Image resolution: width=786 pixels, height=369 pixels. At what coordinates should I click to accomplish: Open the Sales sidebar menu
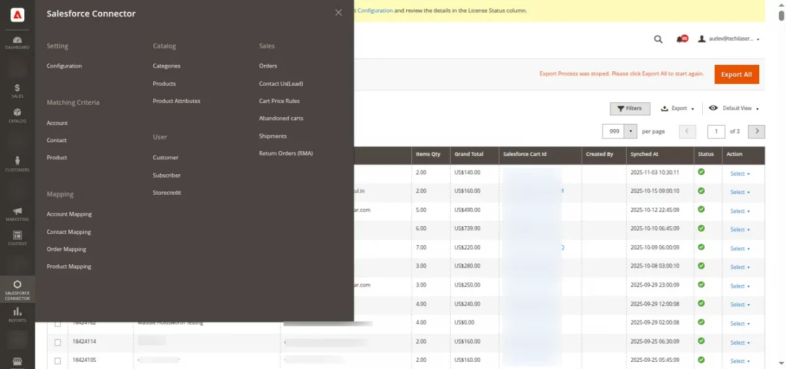tap(17, 91)
